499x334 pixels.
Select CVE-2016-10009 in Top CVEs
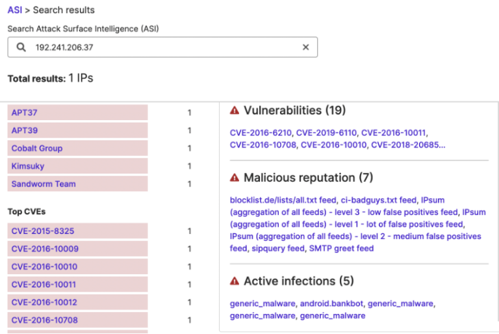pos(78,249)
